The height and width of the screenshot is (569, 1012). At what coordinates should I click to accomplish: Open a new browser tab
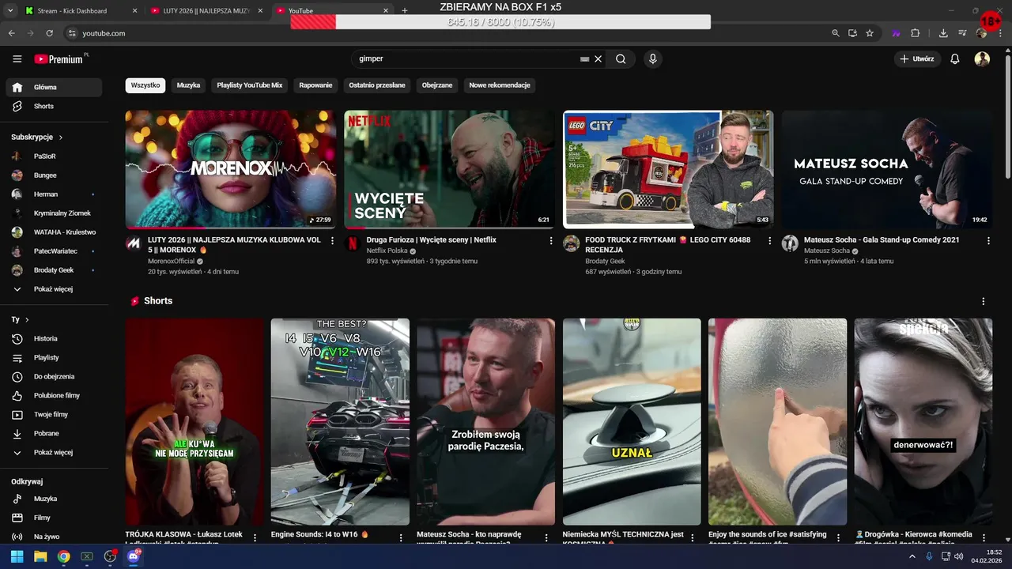pos(405,11)
